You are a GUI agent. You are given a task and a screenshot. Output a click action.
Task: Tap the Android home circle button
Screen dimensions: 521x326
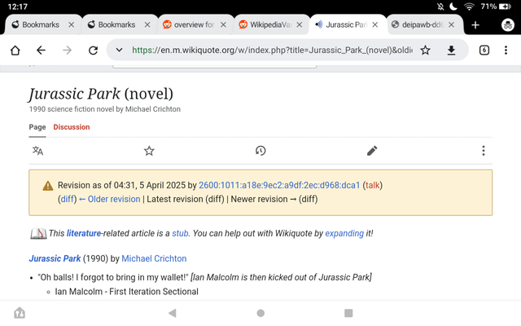pyautogui.click(x=260, y=313)
